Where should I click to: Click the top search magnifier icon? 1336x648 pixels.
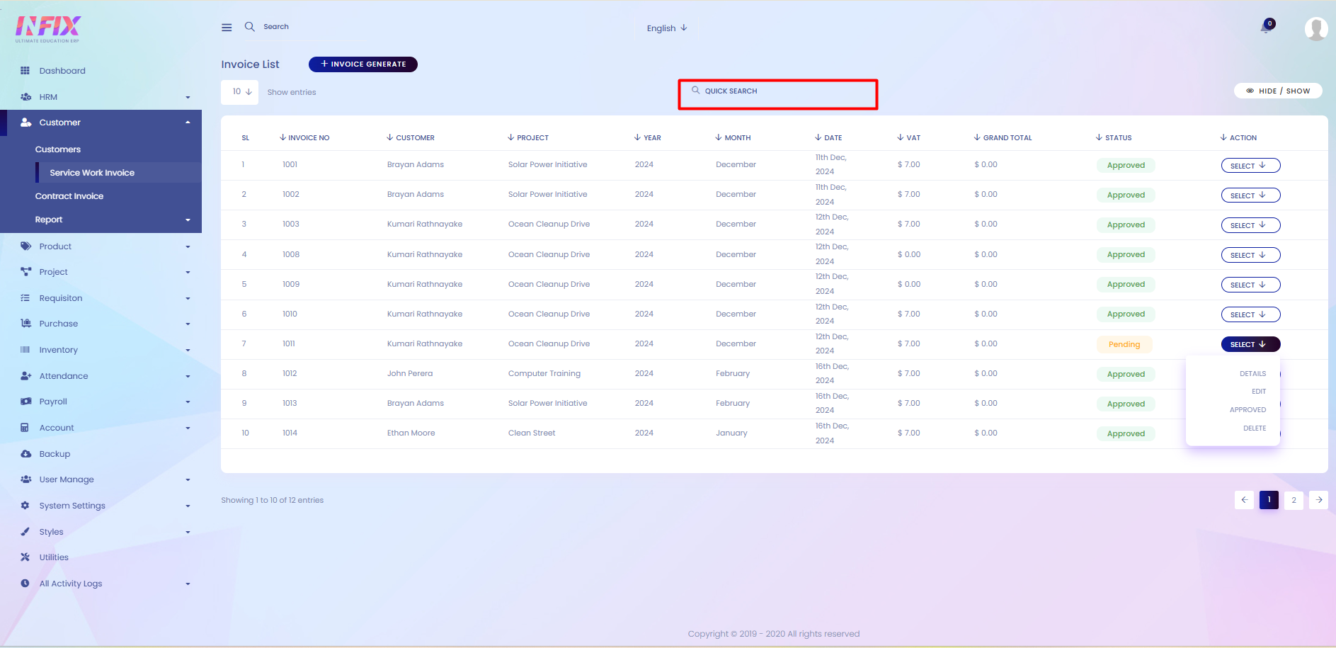click(x=250, y=26)
